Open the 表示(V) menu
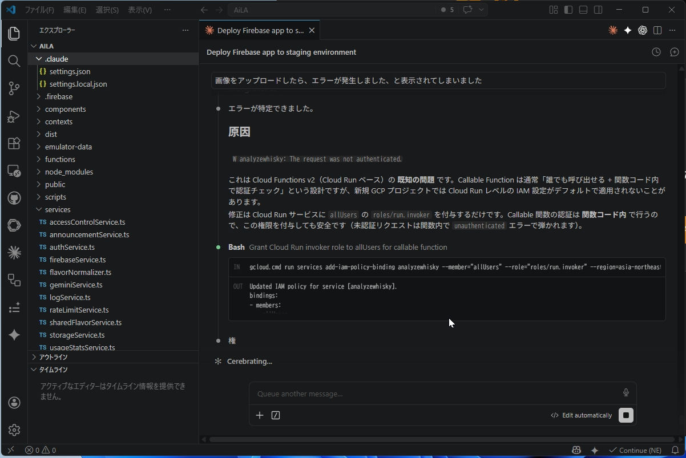This screenshot has height=458, width=686. pos(140,10)
